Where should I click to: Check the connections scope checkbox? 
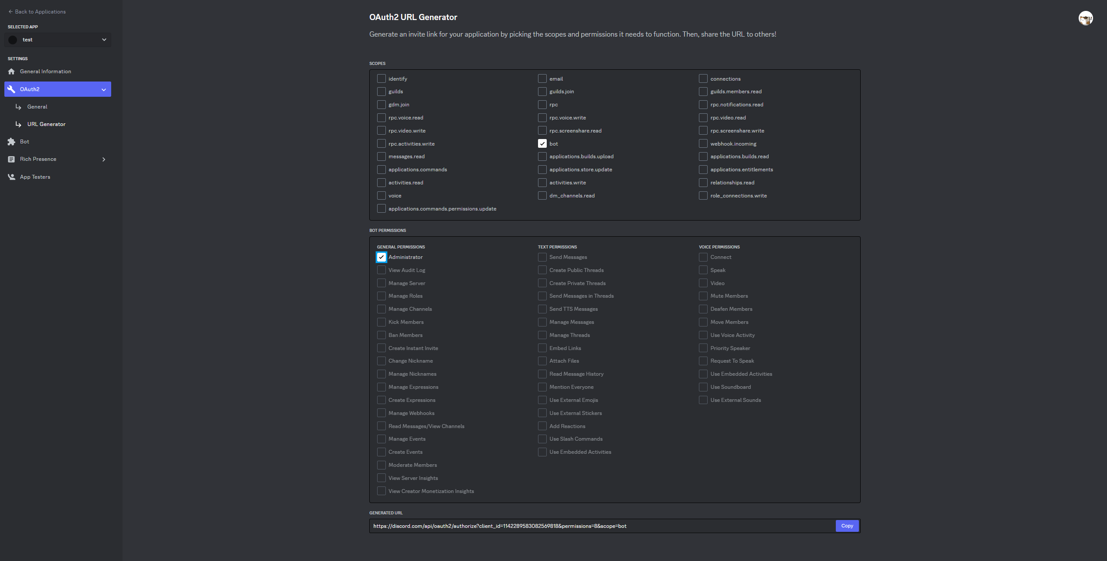(703, 78)
